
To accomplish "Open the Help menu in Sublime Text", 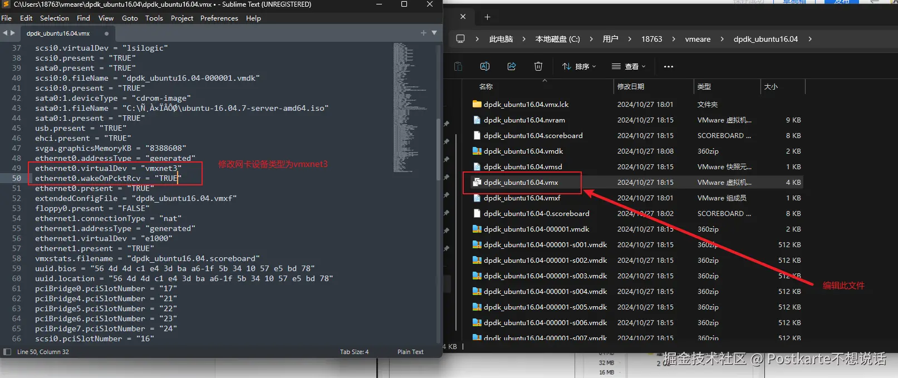I will (253, 18).
